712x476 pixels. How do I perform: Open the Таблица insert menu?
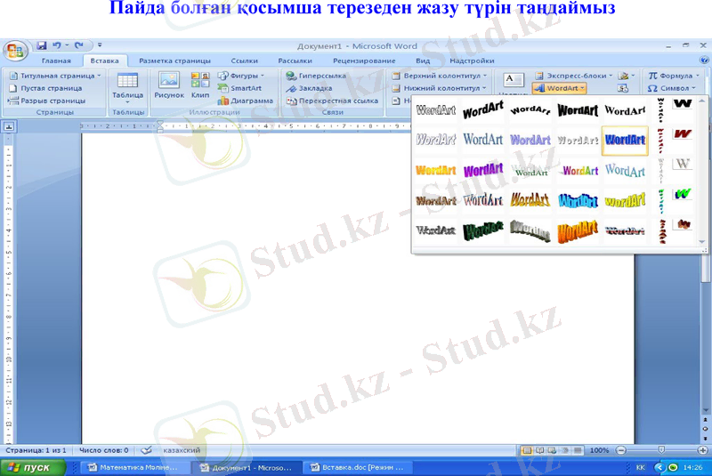coord(127,87)
